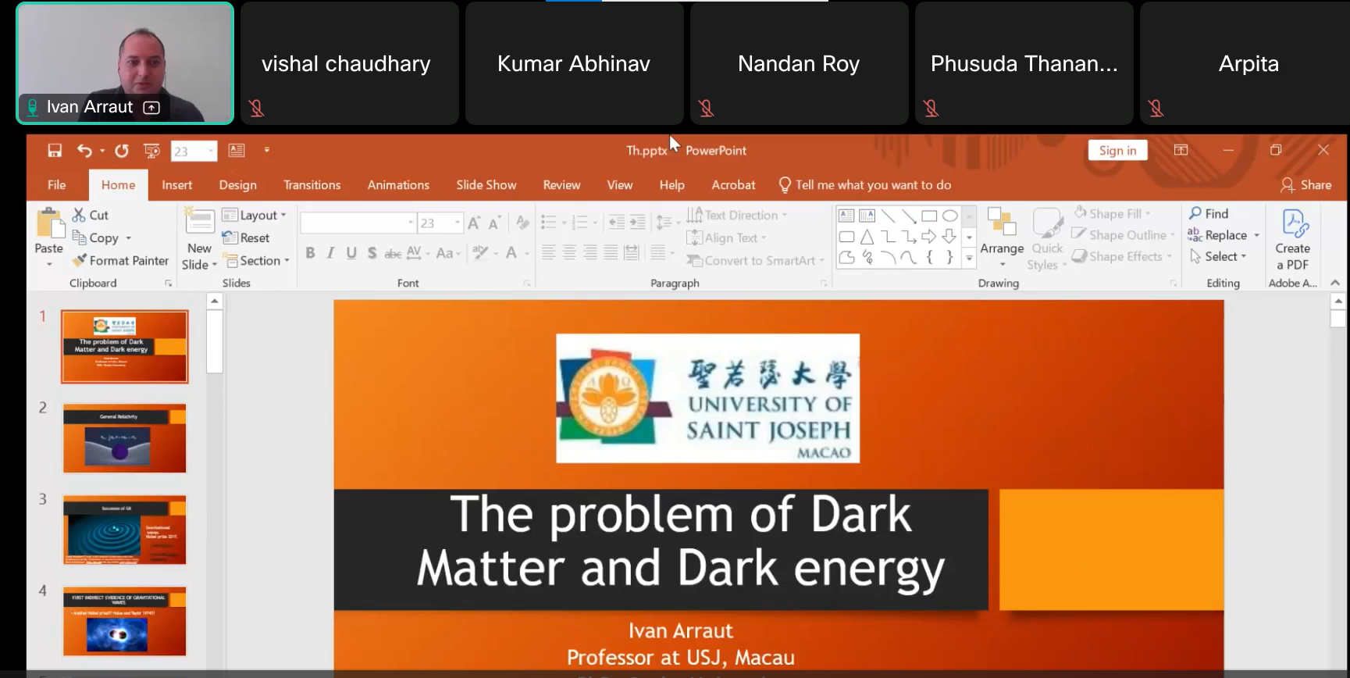1350x678 pixels.
Task: Toggle Italic text formatting
Action: point(330,253)
